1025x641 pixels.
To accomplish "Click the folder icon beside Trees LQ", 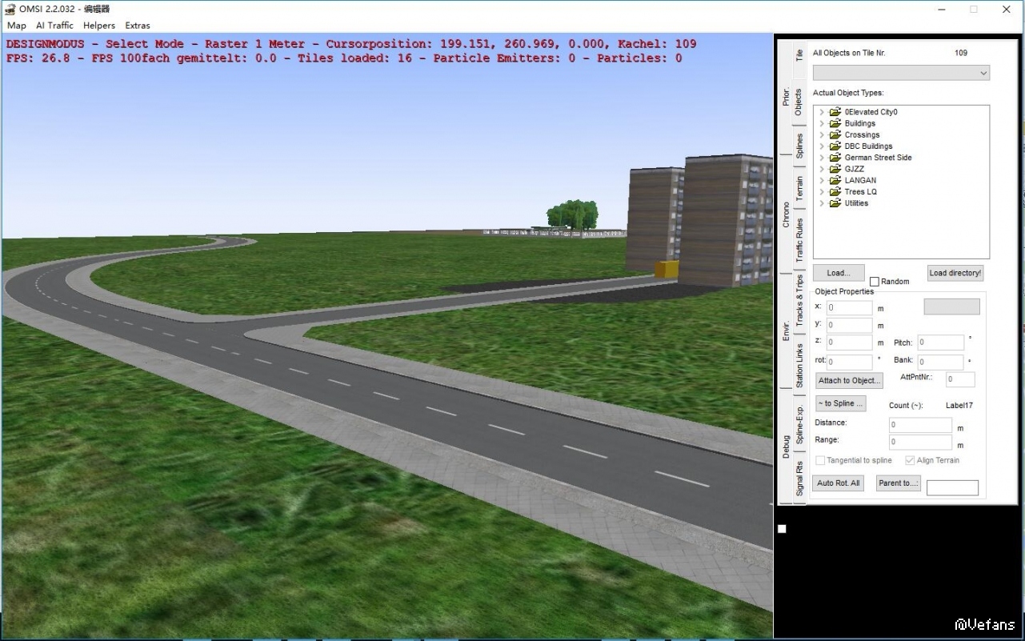I will coord(835,191).
